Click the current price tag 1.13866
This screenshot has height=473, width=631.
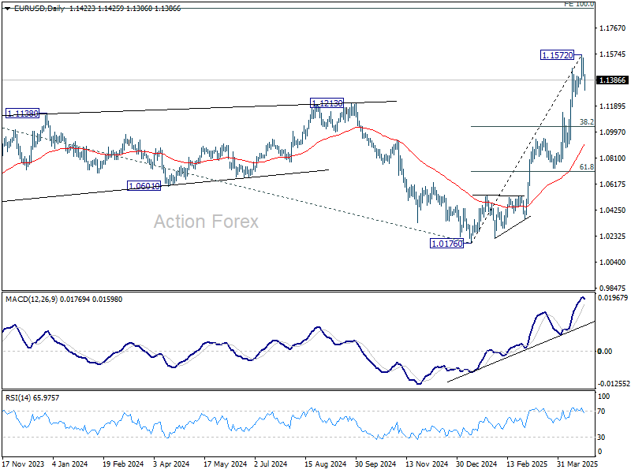click(x=613, y=80)
